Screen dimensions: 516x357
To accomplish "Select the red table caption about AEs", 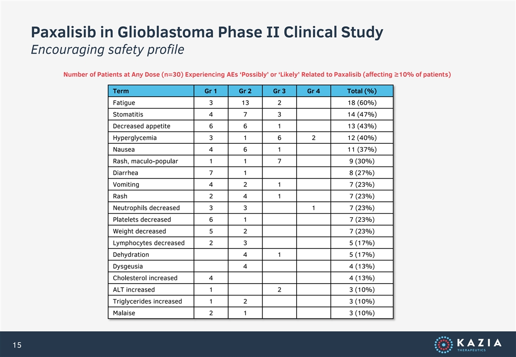I will click(x=257, y=74).
